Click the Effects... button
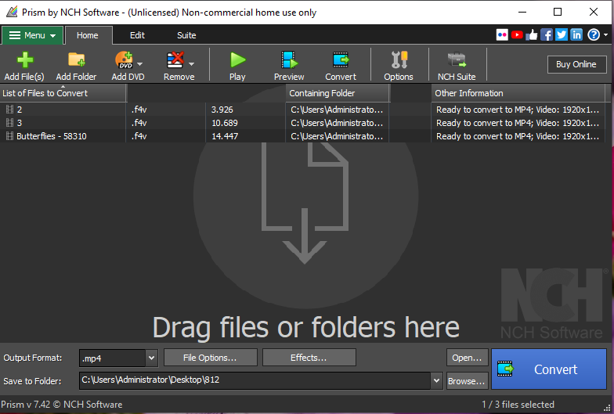The image size is (614, 414). (309, 358)
